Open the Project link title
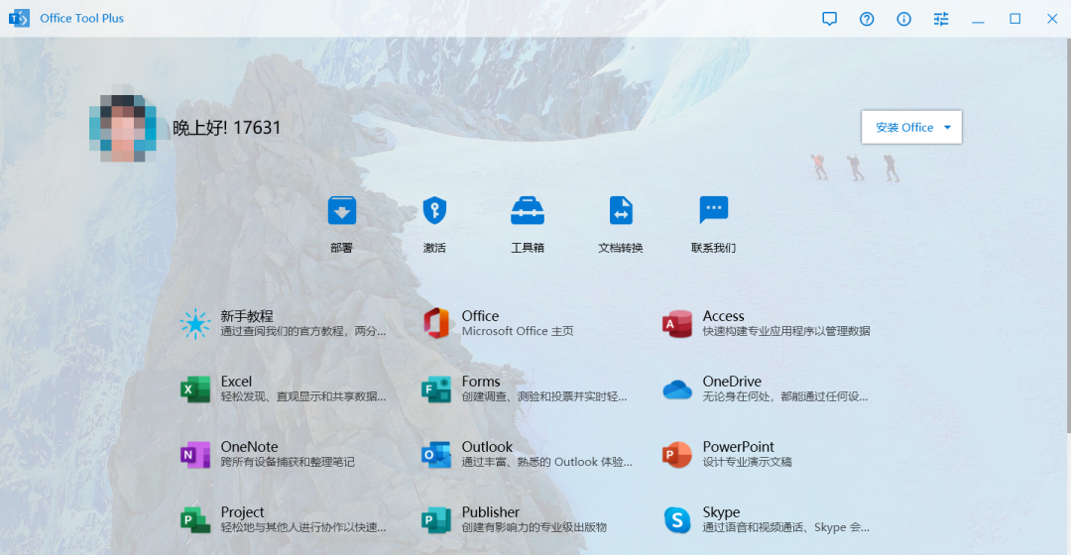The width and height of the screenshot is (1071, 555). pos(243,512)
